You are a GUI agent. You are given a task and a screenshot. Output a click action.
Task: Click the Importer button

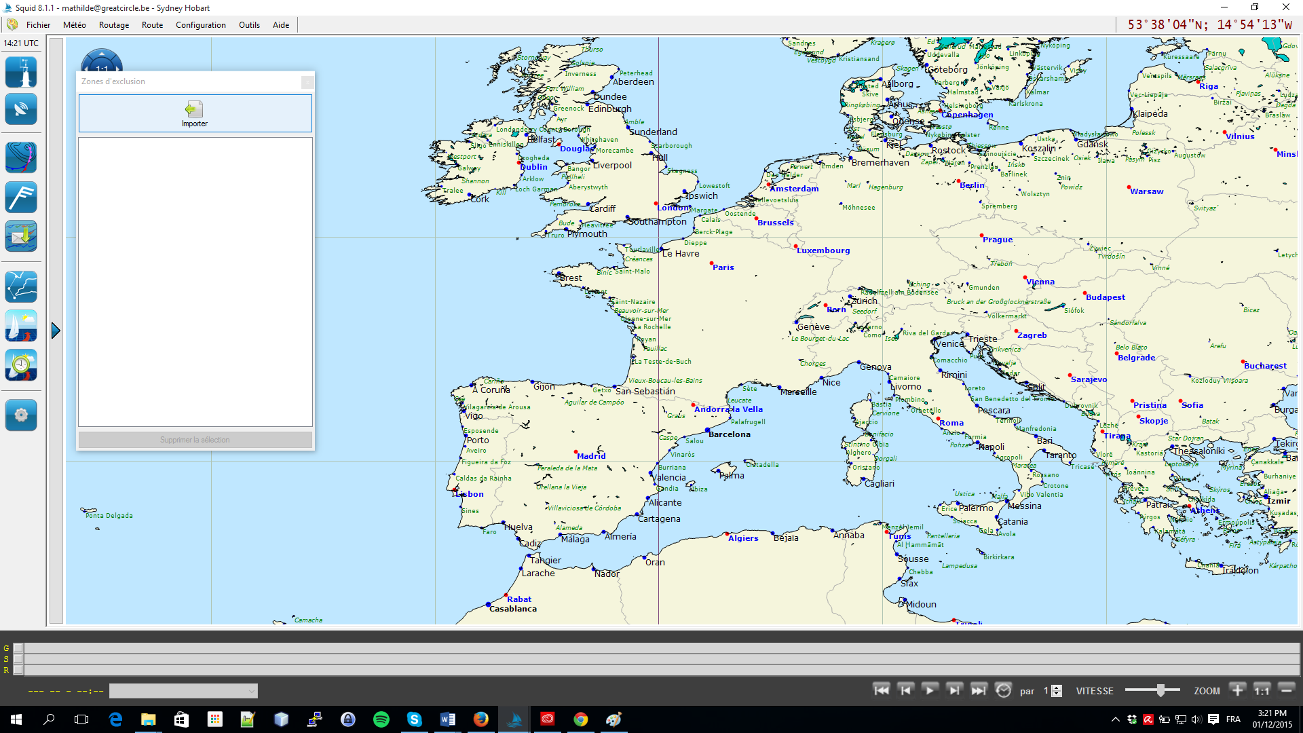(x=195, y=113)
